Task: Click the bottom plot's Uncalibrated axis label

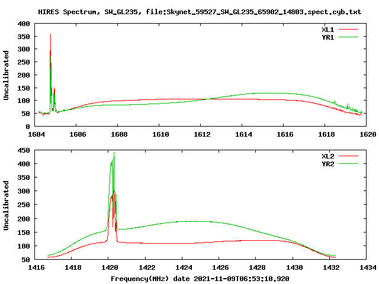Action: pos(6,205)
